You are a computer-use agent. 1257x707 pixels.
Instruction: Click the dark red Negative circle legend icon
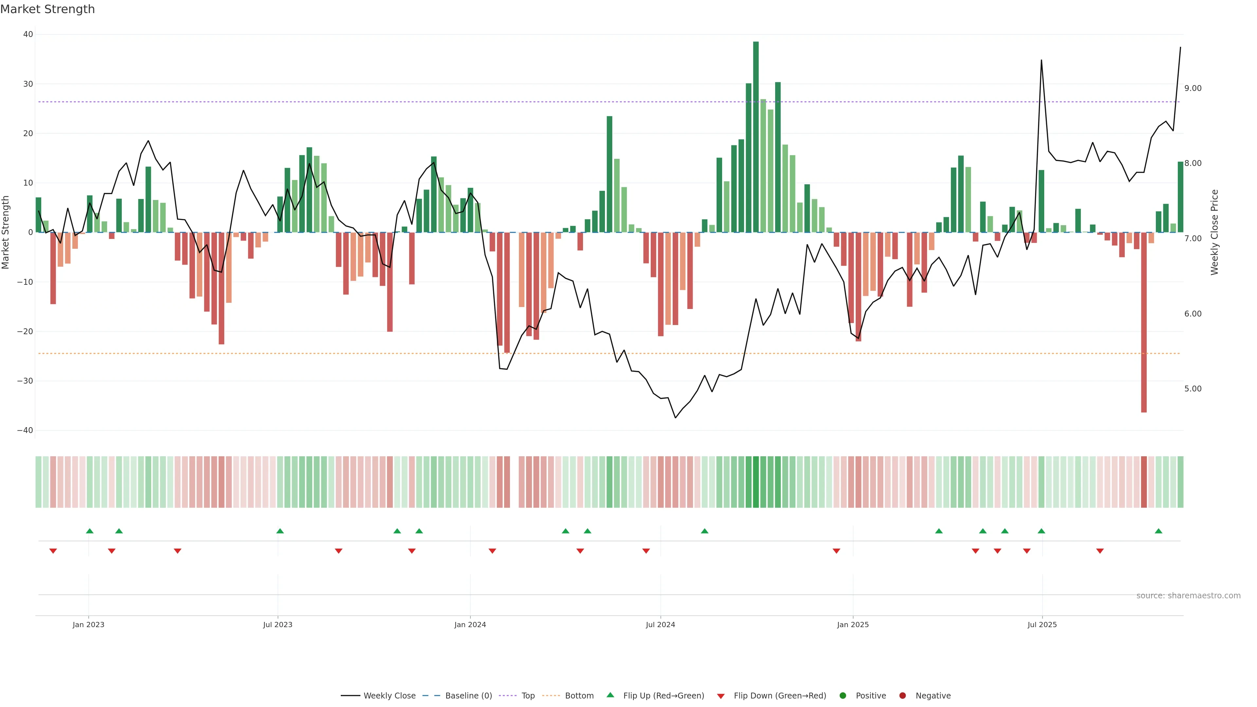pos(902,695)
